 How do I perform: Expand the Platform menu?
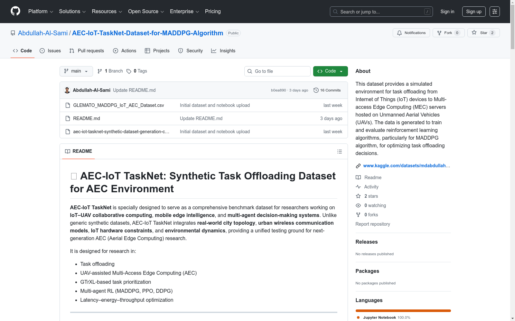(41, 12)
